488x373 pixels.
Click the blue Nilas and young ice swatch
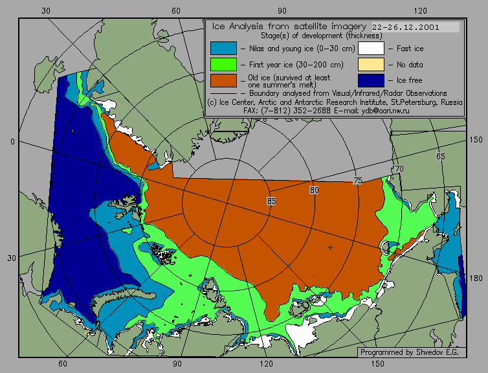(223, 49)
